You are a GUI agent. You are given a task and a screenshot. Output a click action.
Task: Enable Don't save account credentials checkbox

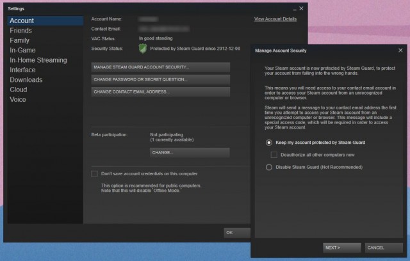pos(94,173)
